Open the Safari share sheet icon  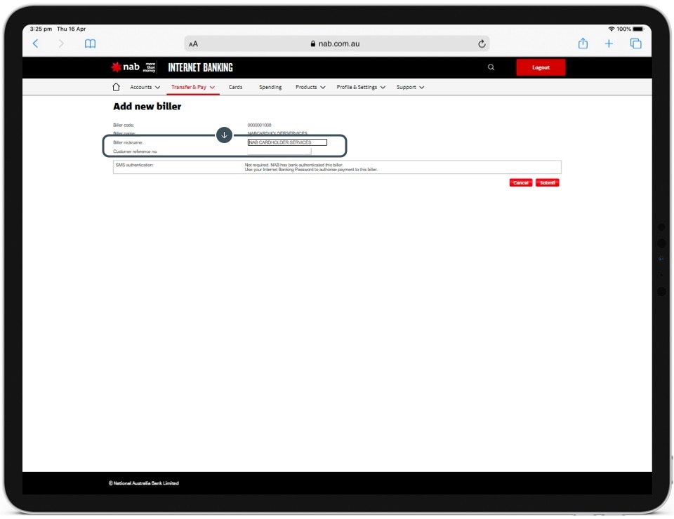[x=583, y=43]
